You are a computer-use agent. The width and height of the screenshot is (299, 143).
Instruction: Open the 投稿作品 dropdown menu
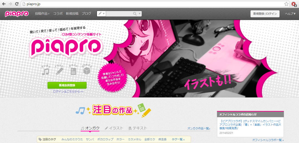pos(42,14)
